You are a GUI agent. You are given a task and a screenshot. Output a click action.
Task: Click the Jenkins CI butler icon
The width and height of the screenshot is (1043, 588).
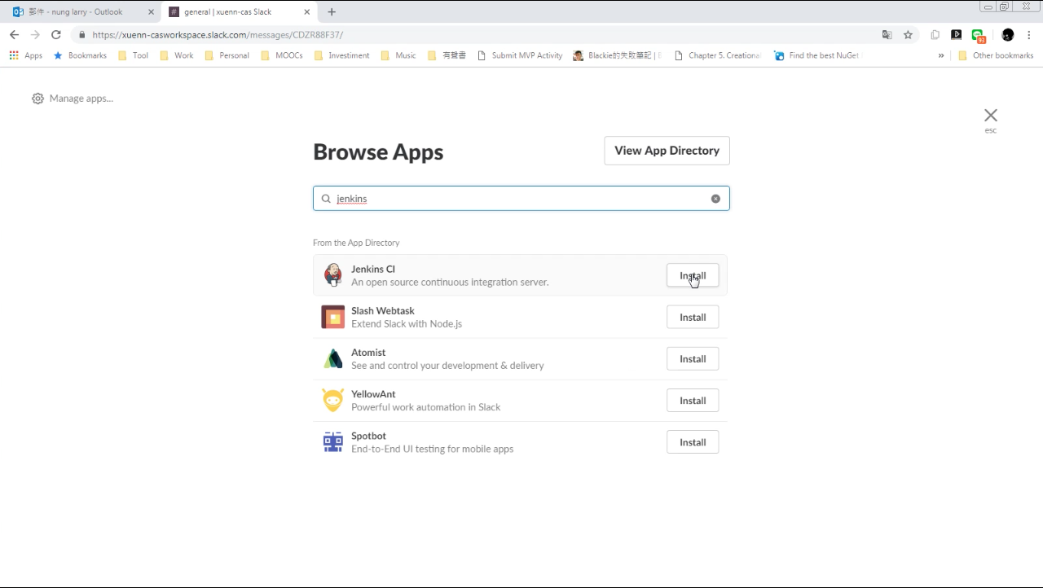[332, 275]
